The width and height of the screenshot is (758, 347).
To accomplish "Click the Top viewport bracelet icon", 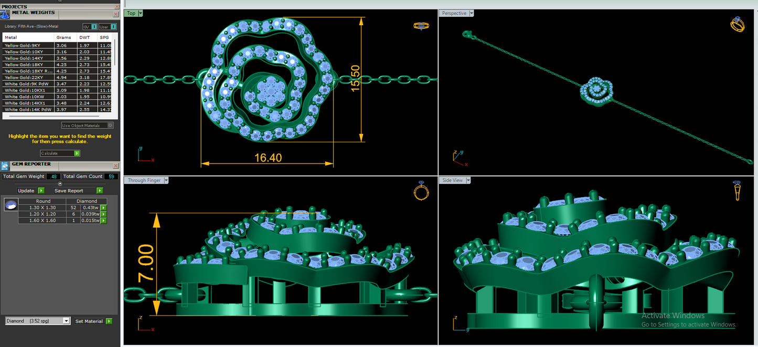I will pos(421,26).
